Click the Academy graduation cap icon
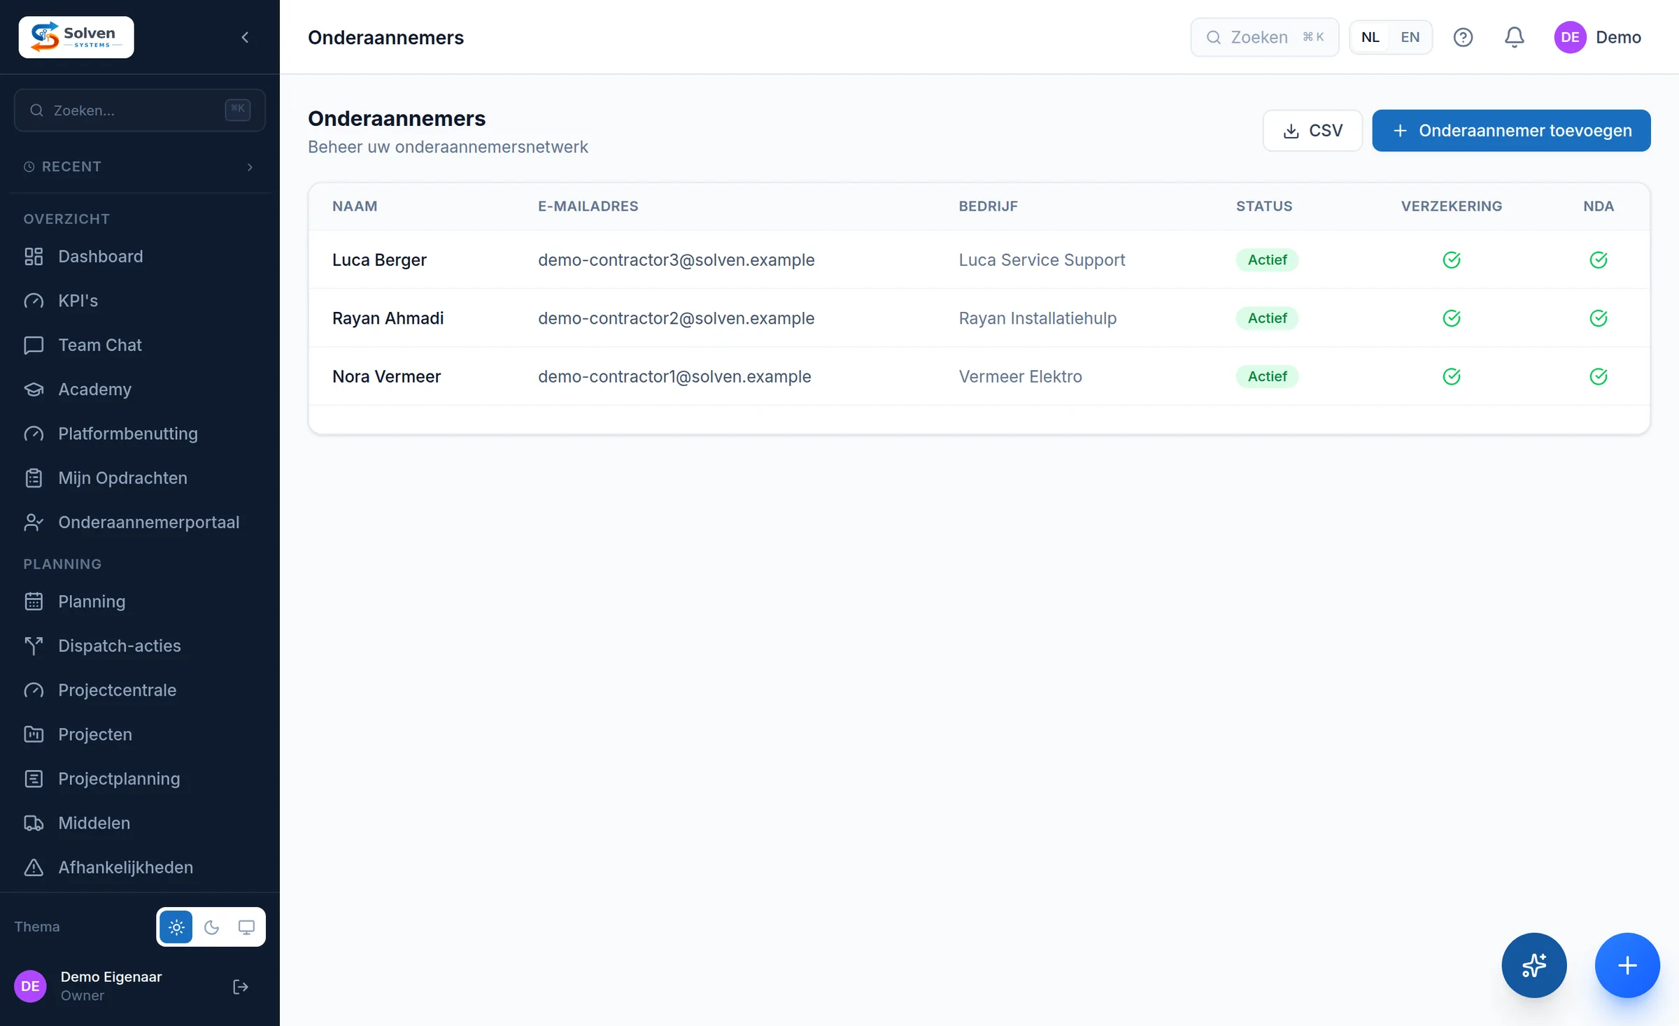The width and height of the screenshot is (1679, 1026). [x=34, y=389]
